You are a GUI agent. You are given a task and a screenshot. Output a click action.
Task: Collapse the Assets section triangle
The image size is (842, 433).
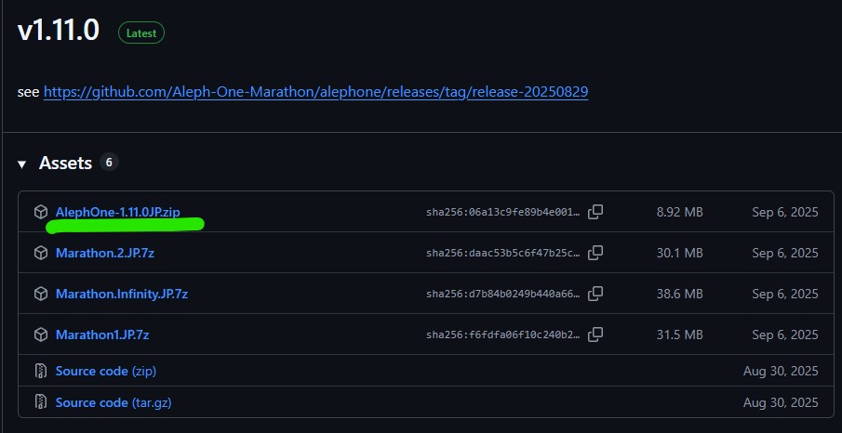[x=22, y=164]
